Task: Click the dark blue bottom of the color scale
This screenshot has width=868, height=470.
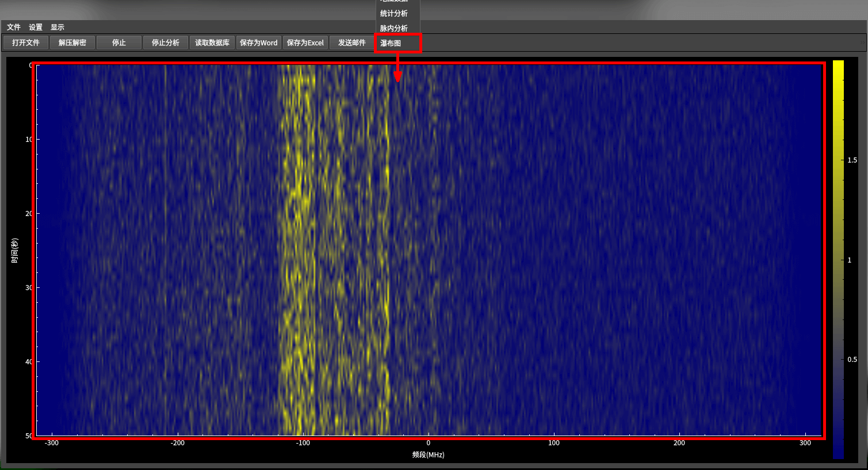Action: tap(838, 453)
